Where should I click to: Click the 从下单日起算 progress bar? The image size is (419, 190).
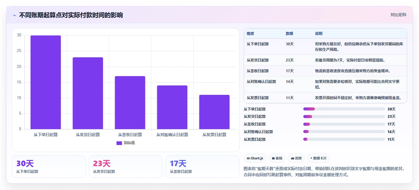pos(344,109)
